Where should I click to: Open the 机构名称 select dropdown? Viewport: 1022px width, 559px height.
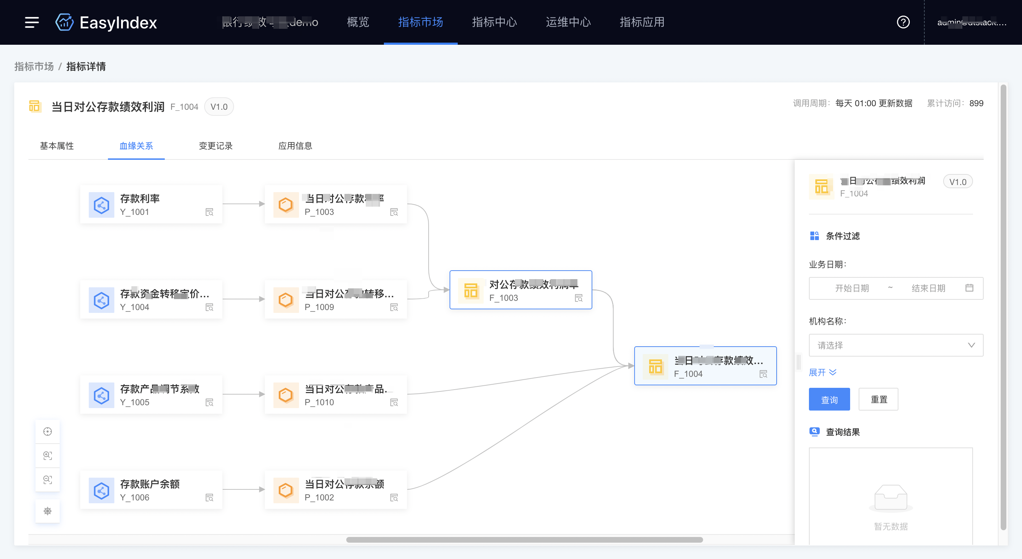tap(896, 345)
